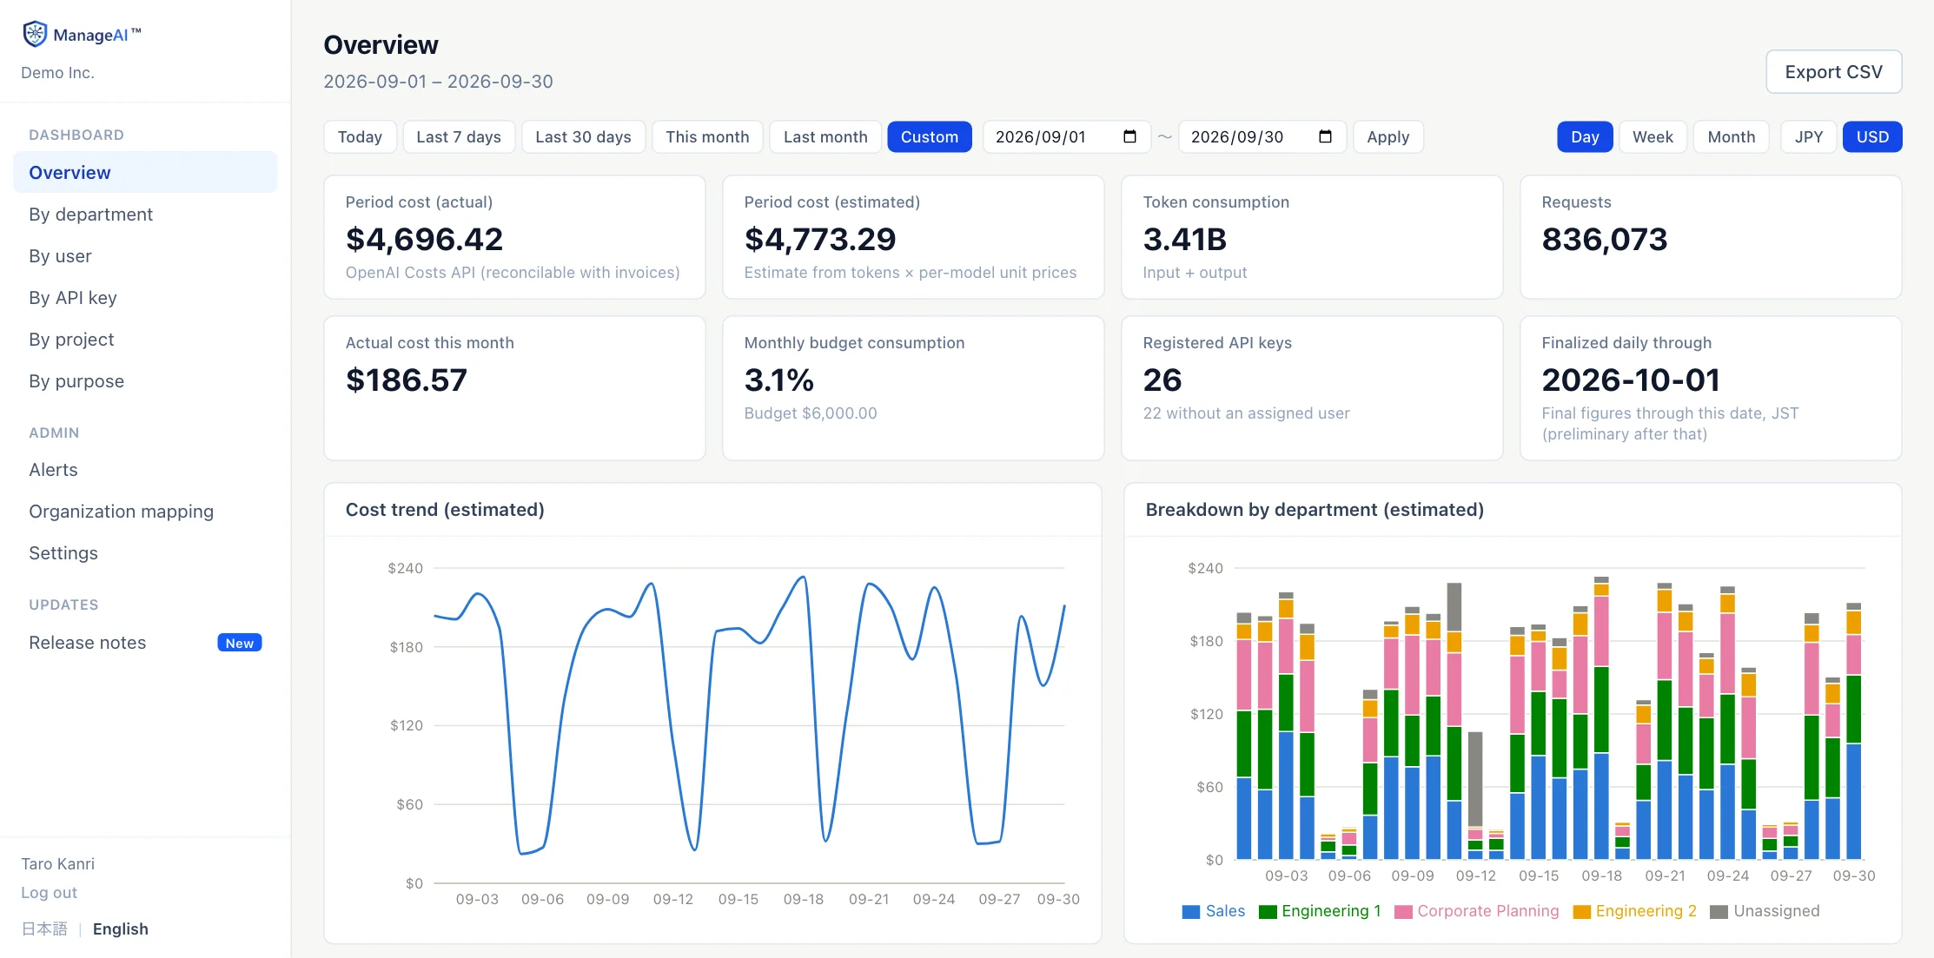This screenshot has height=958, width=1934.
Task: Open the end date calendar picker icon
Action: coord(1325,136)
